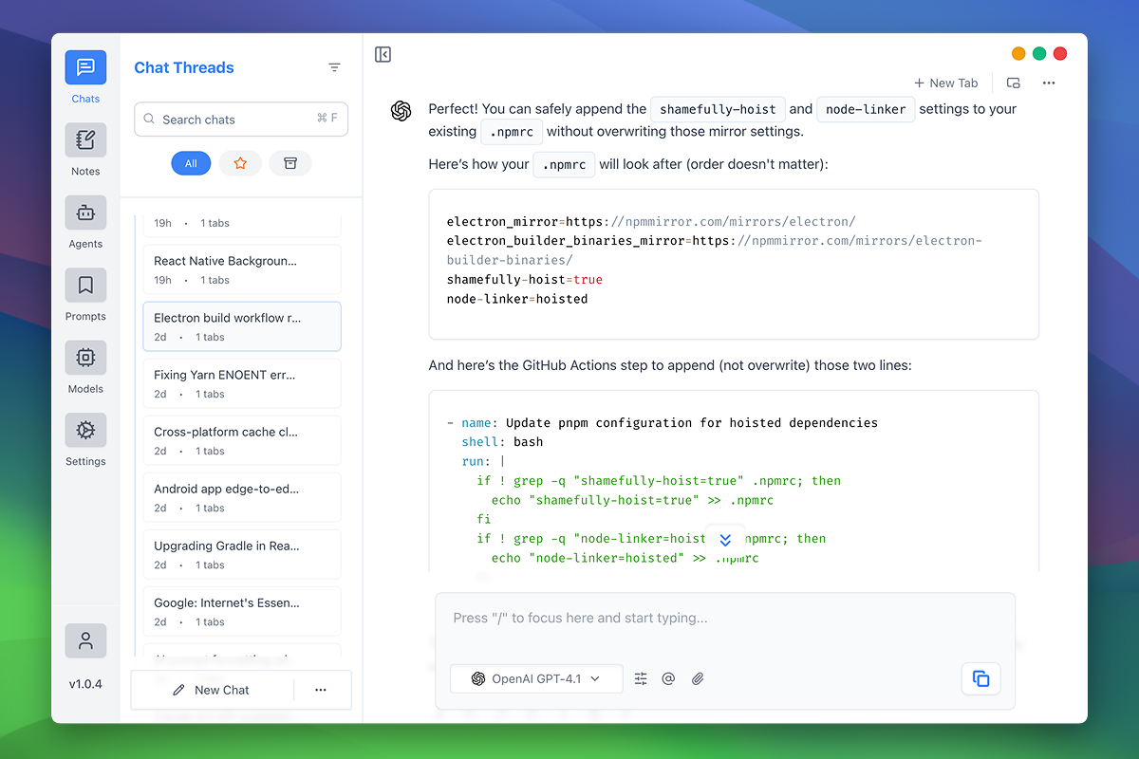
Task: Click the node-linker inline code tag
Action: 866,109
